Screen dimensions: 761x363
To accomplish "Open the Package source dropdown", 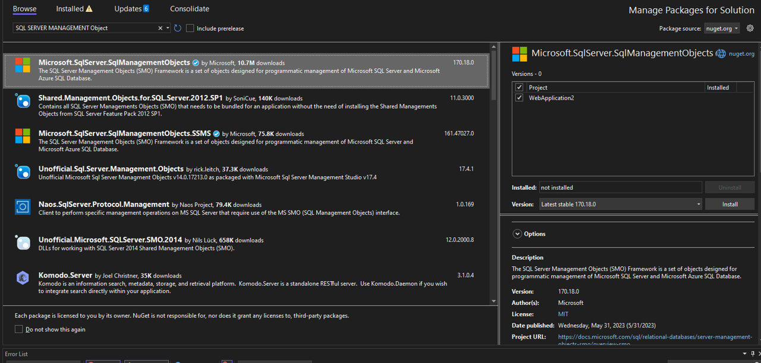I will (x=722, y=28).
